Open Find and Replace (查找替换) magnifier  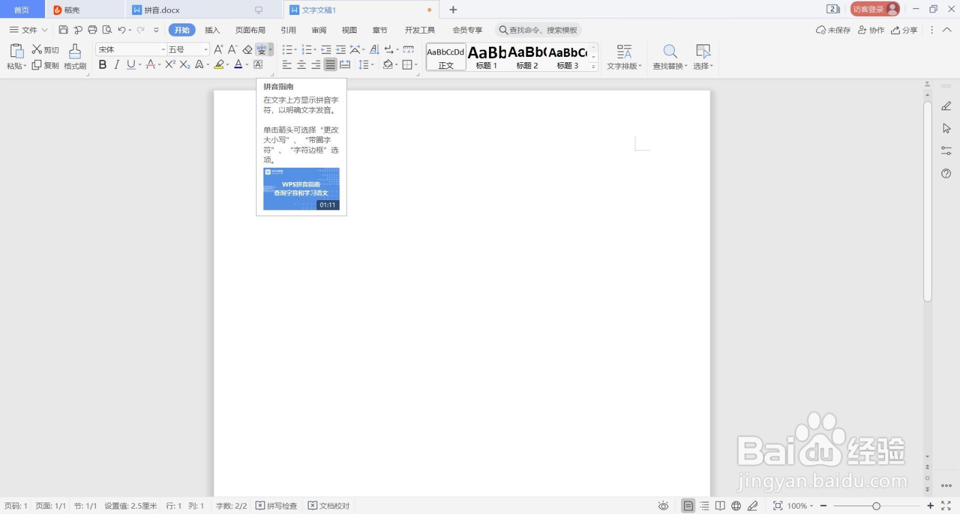click(670, 52)
